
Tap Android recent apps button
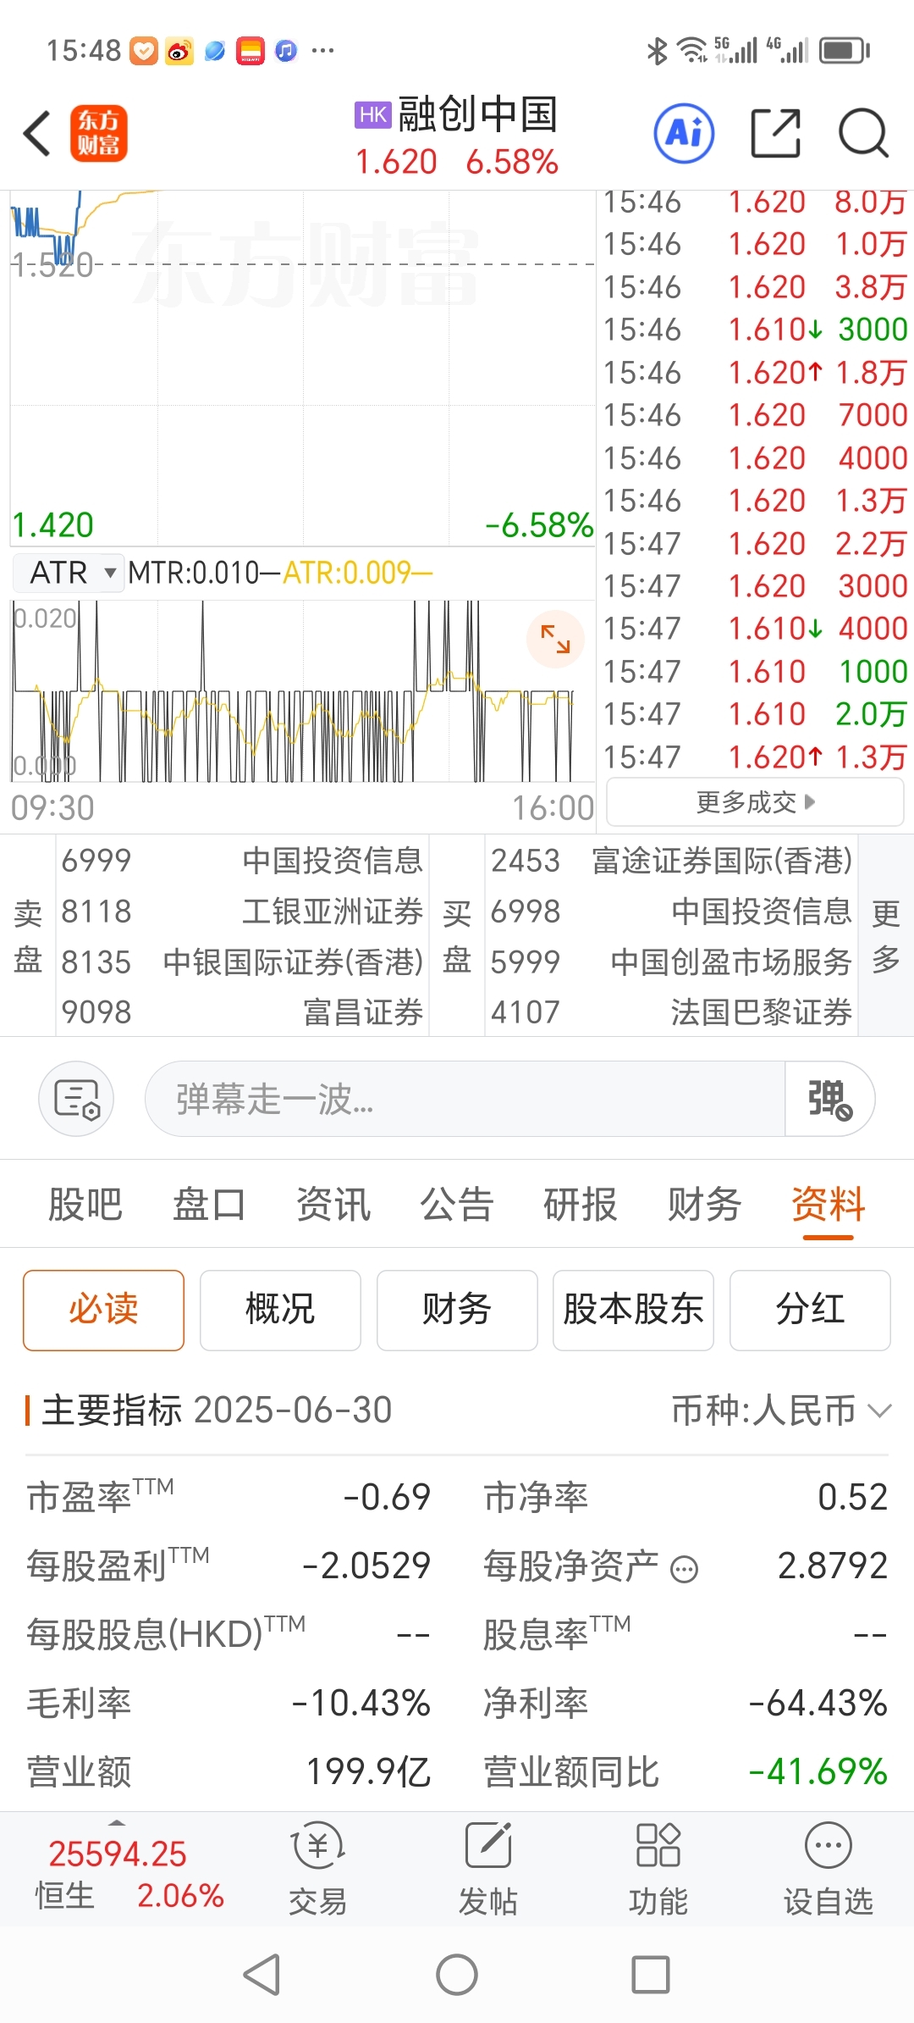[651, 1975]
